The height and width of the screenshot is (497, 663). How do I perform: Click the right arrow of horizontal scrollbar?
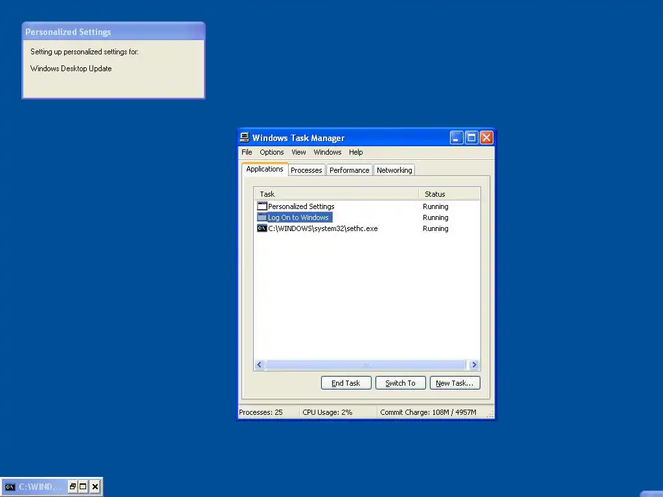tap(474, 365)
